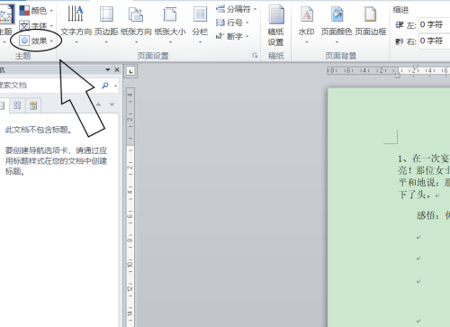
Task: Switch to the page thumbnails navigation tab
Action: tap(17, 105)
